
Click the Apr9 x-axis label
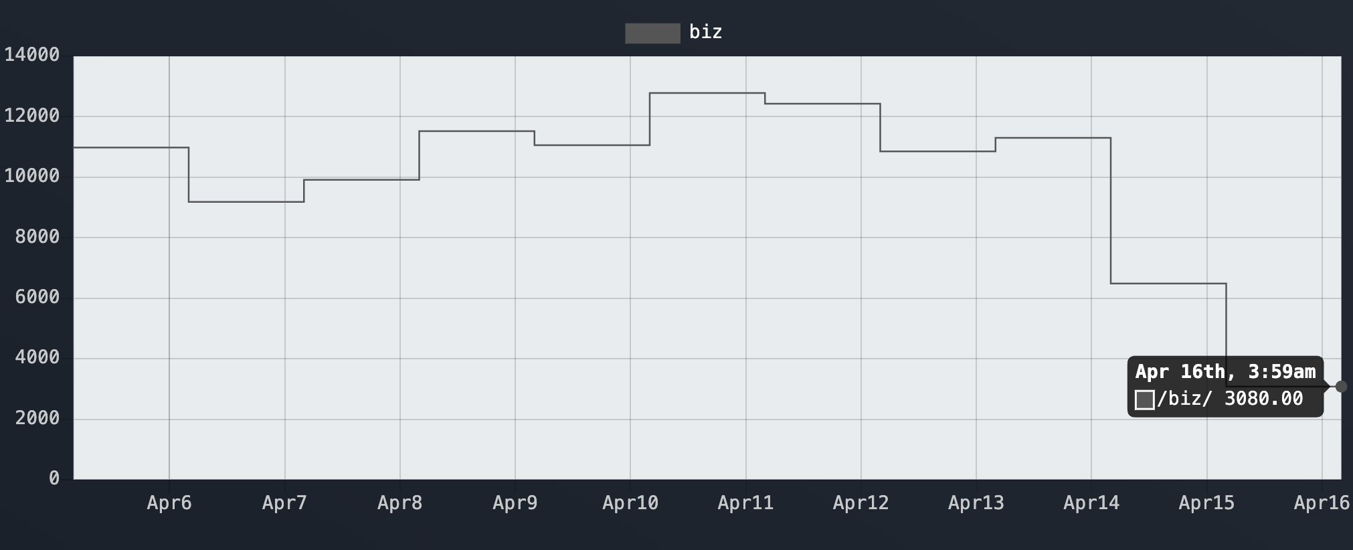515,503
